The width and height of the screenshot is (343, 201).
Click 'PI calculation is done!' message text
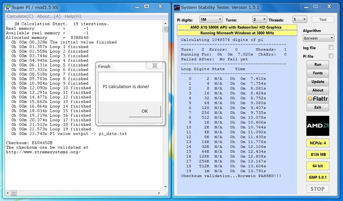click(x=126, y=87)
